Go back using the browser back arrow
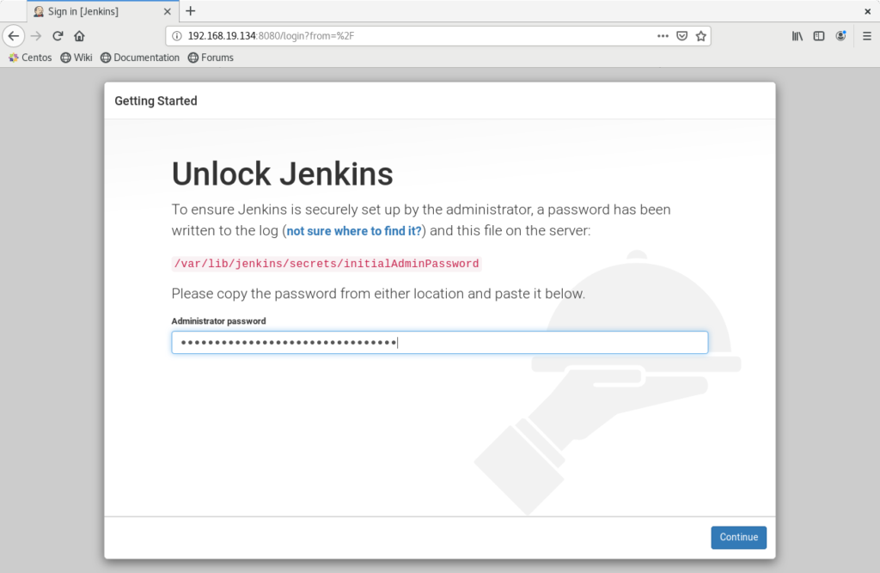880x573 pixels. click(14, 36)
